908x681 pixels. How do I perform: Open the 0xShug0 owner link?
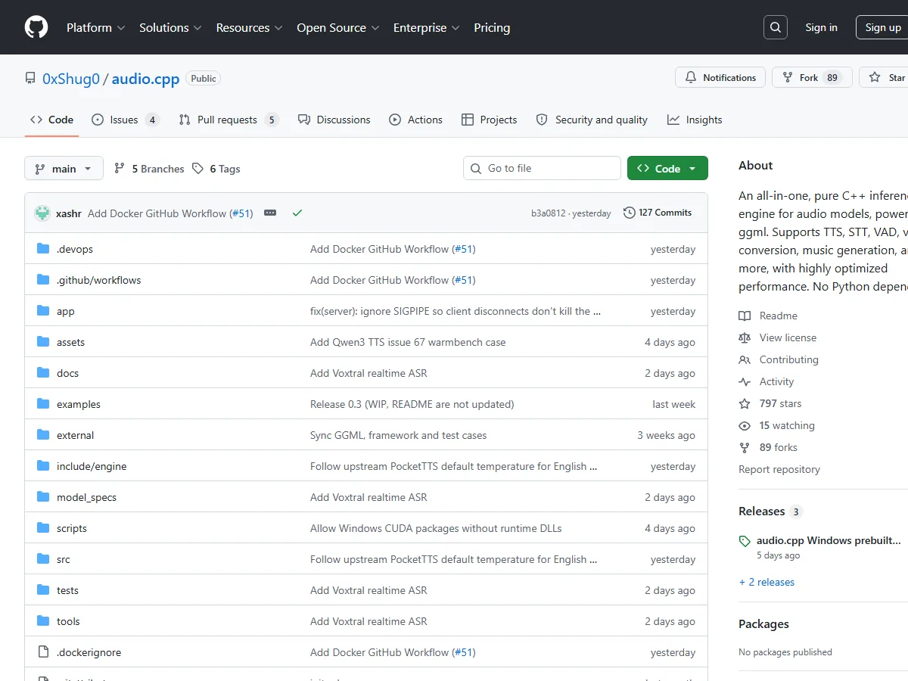pyautogui.click(x=71, y=79)
